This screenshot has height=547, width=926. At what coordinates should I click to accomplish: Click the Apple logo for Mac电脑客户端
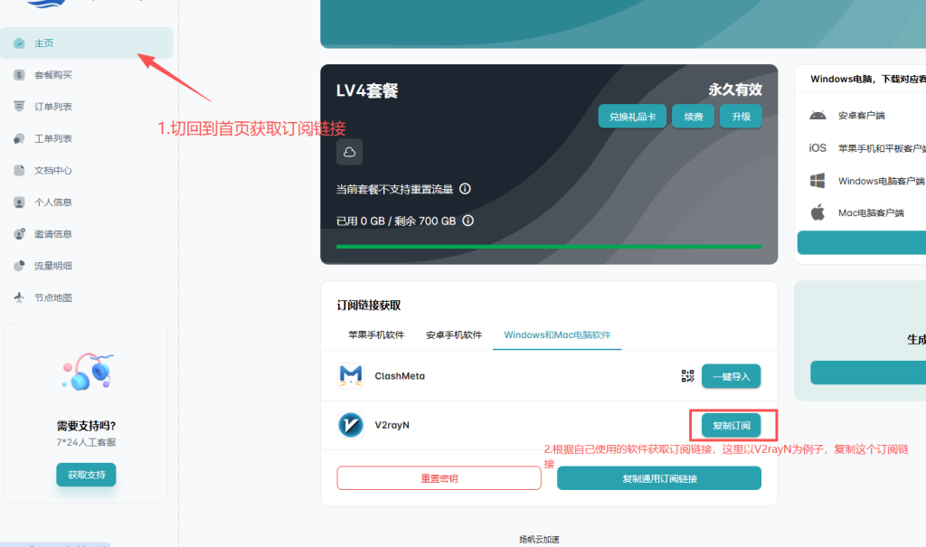pos(817,212)
